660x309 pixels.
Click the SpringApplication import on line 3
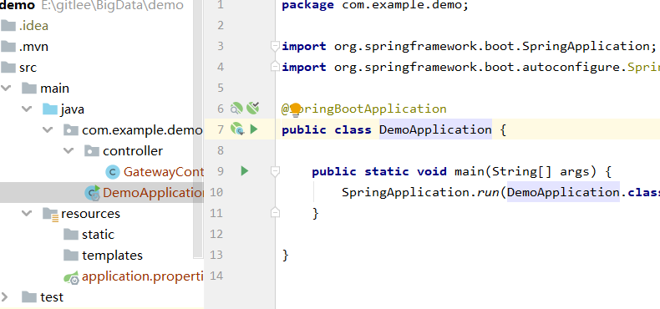[469, 46]
